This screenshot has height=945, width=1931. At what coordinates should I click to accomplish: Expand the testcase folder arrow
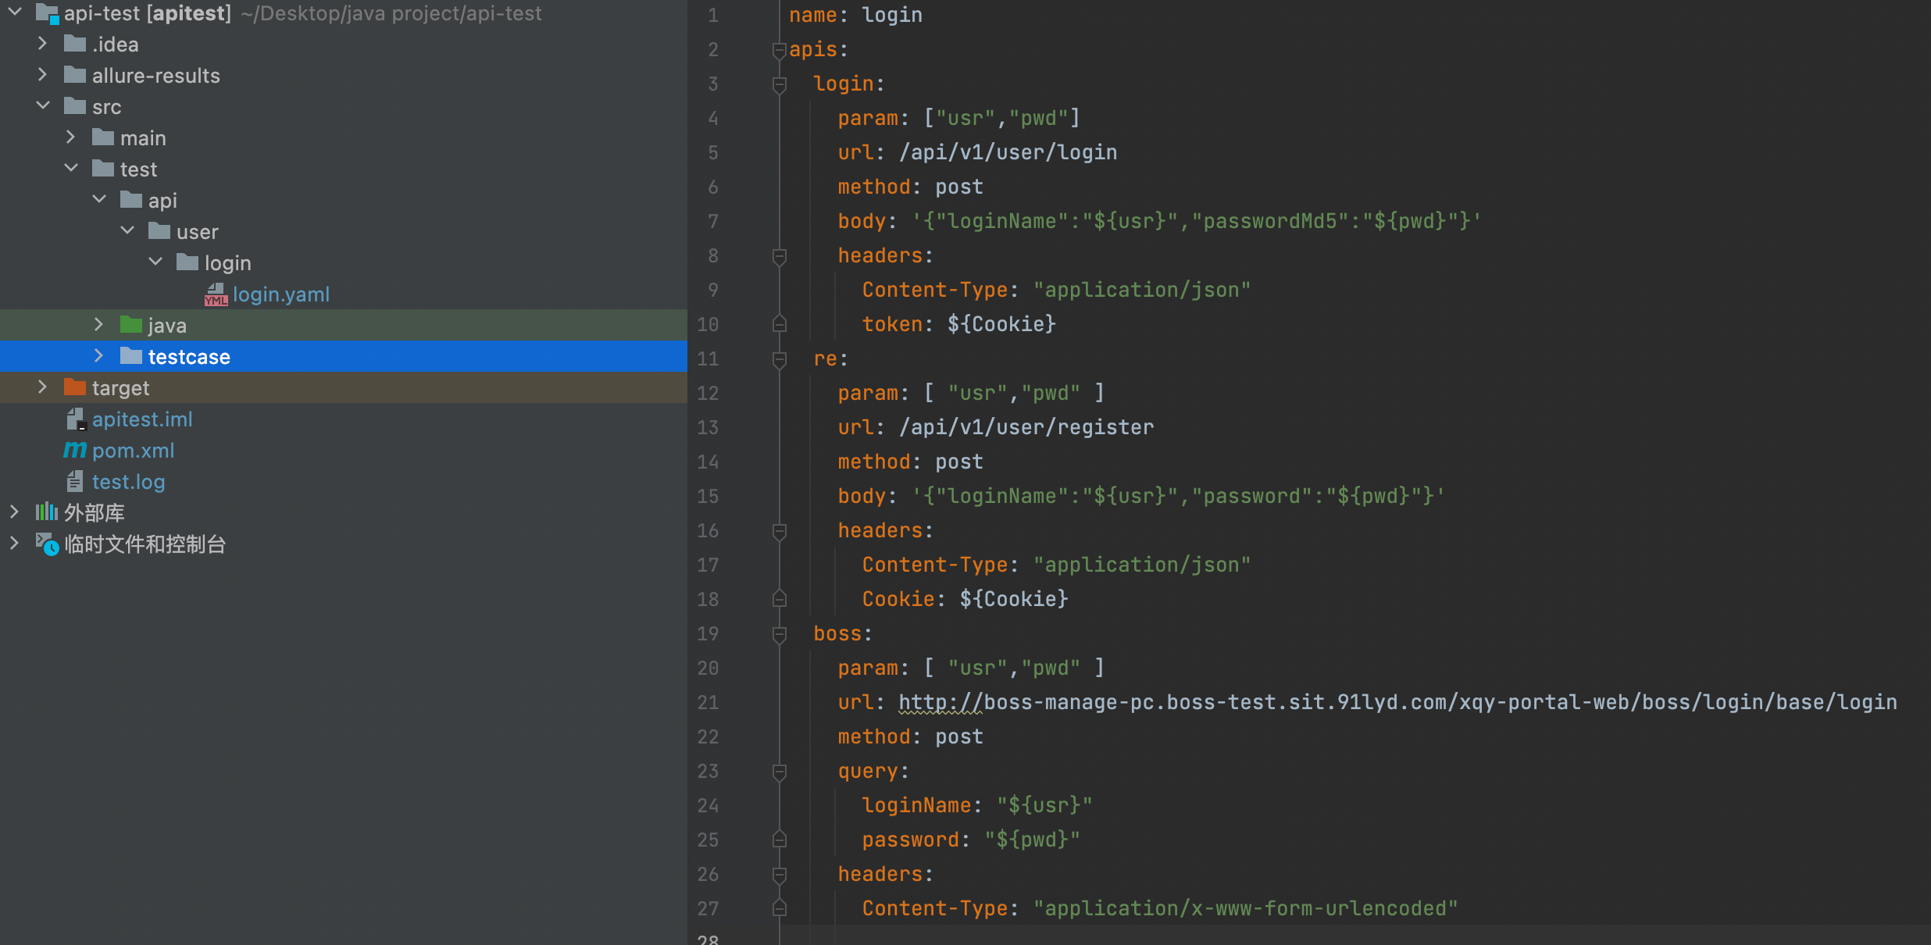point(99,356)
